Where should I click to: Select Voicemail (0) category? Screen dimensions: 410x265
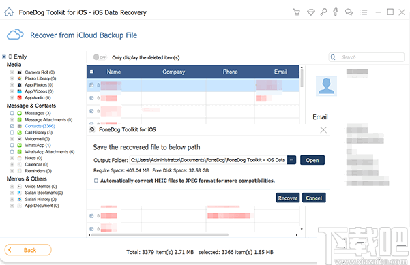pos(37,139)
